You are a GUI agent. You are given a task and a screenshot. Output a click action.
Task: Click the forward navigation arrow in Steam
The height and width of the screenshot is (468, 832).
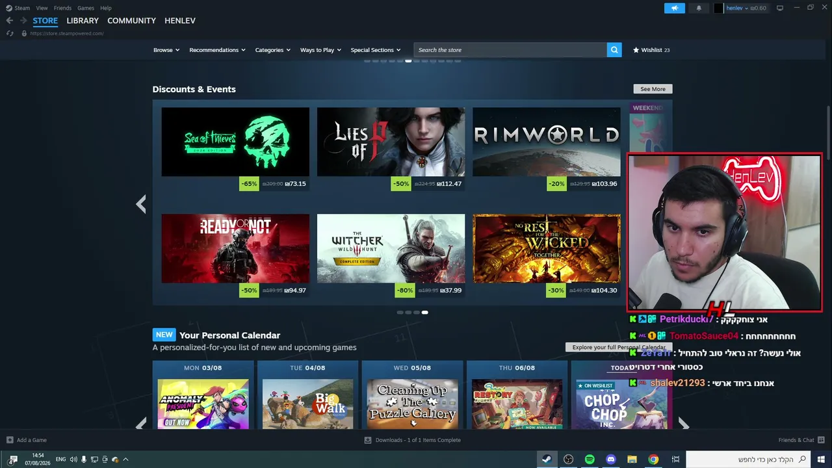click(23, 21)
